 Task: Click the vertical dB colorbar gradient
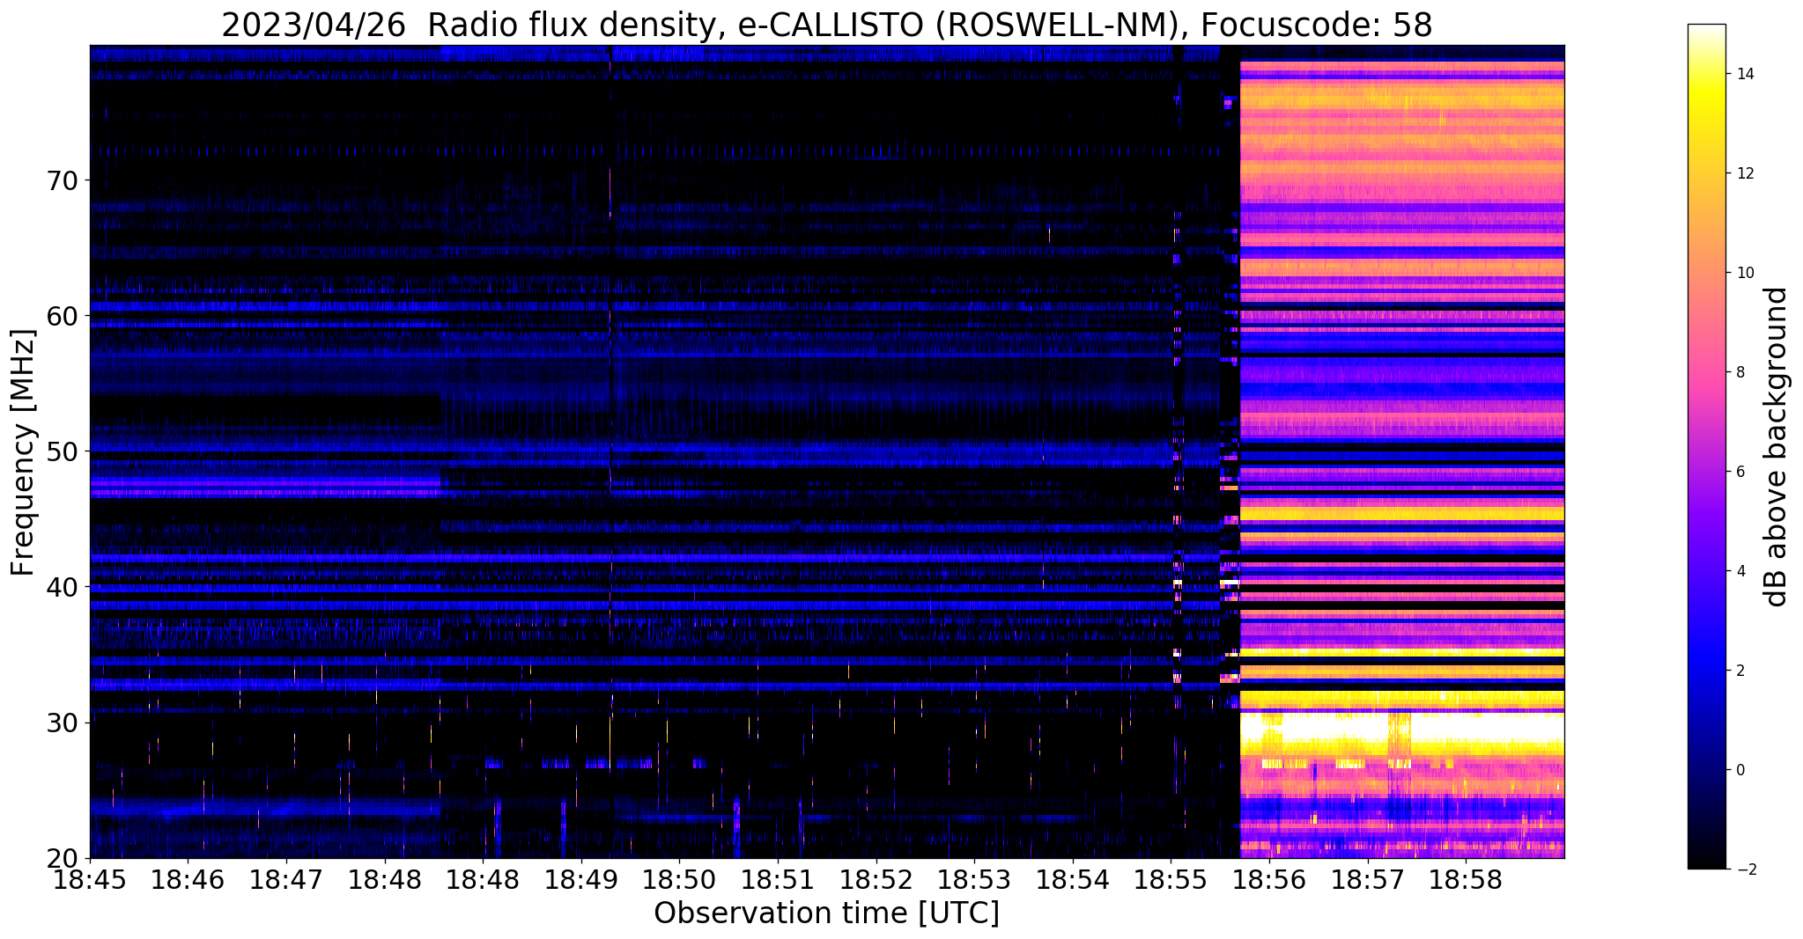coord(1706,446)
